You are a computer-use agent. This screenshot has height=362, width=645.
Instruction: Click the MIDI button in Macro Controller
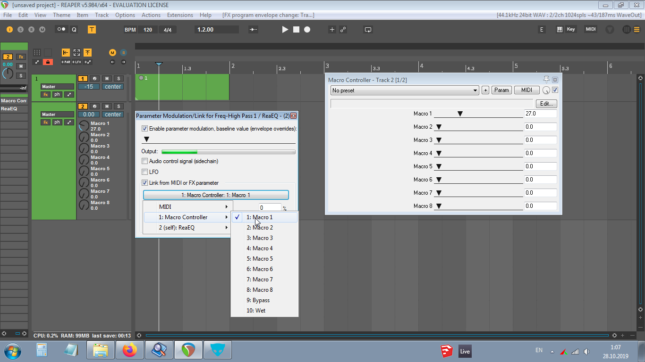pyautogui.click(x=526, y=90)
